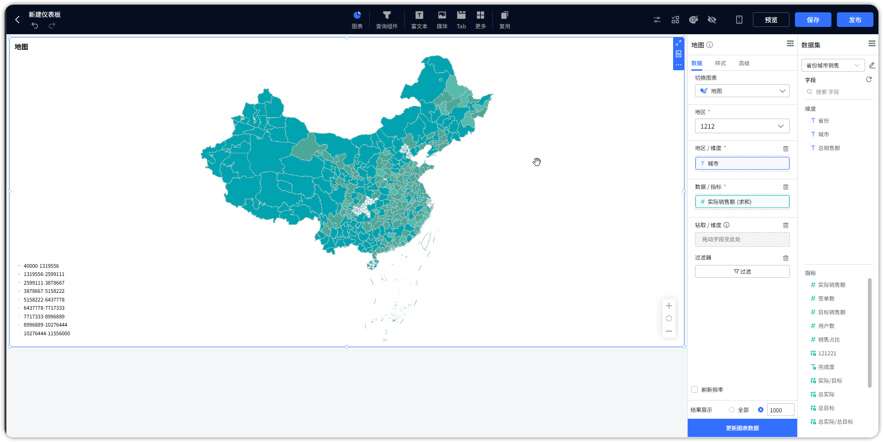Click the 更新图表数据 button
883x442 pixels.
(x=742, y=428)
